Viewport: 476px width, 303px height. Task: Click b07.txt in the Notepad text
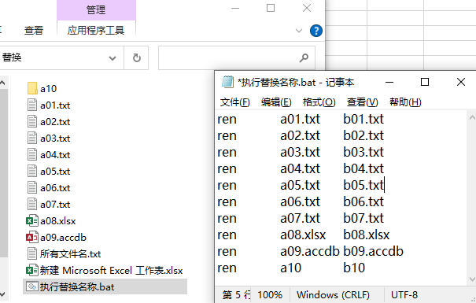[363, 218]
